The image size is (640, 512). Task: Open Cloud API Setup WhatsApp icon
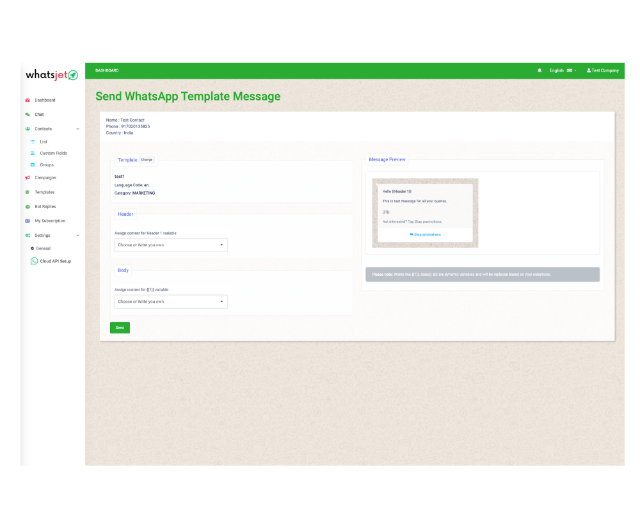point(35,261)
